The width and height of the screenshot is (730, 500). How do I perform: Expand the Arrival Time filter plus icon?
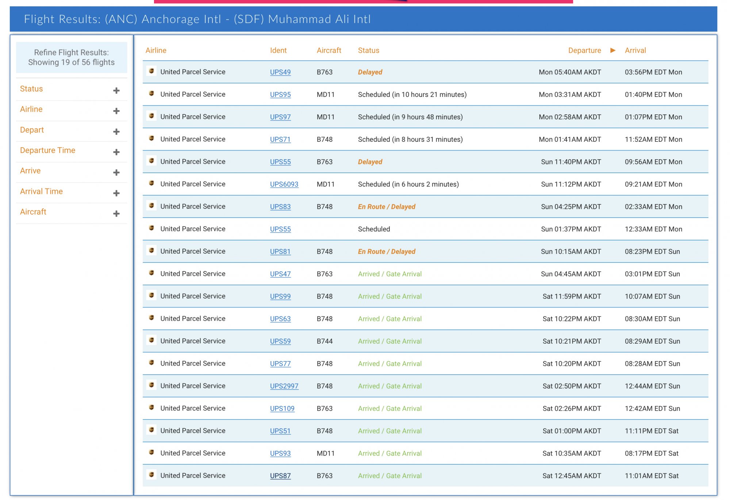click(x=116, y=193)
